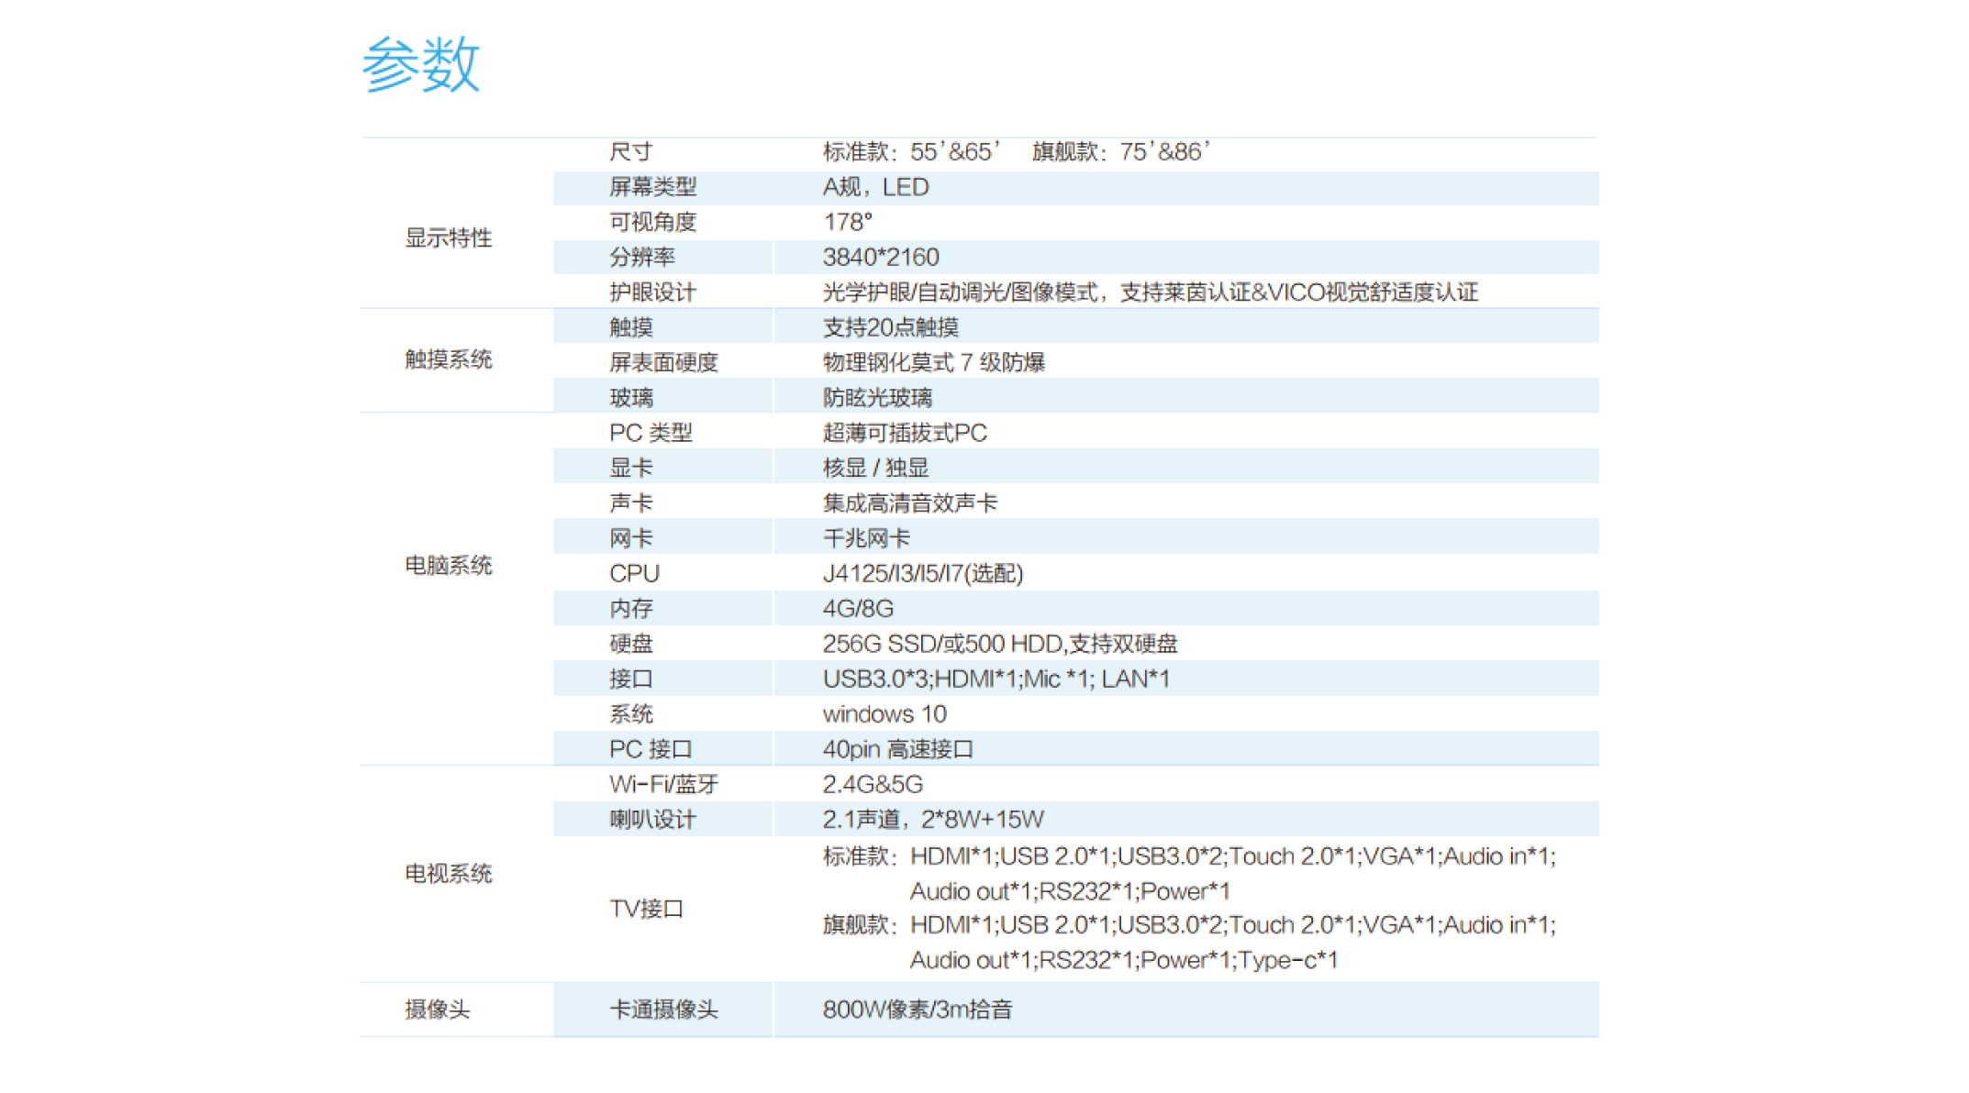1969x1093 pixels.
Task: Click the 硬盘 row label
Action: pyautogui.click(x=631, y=644)
